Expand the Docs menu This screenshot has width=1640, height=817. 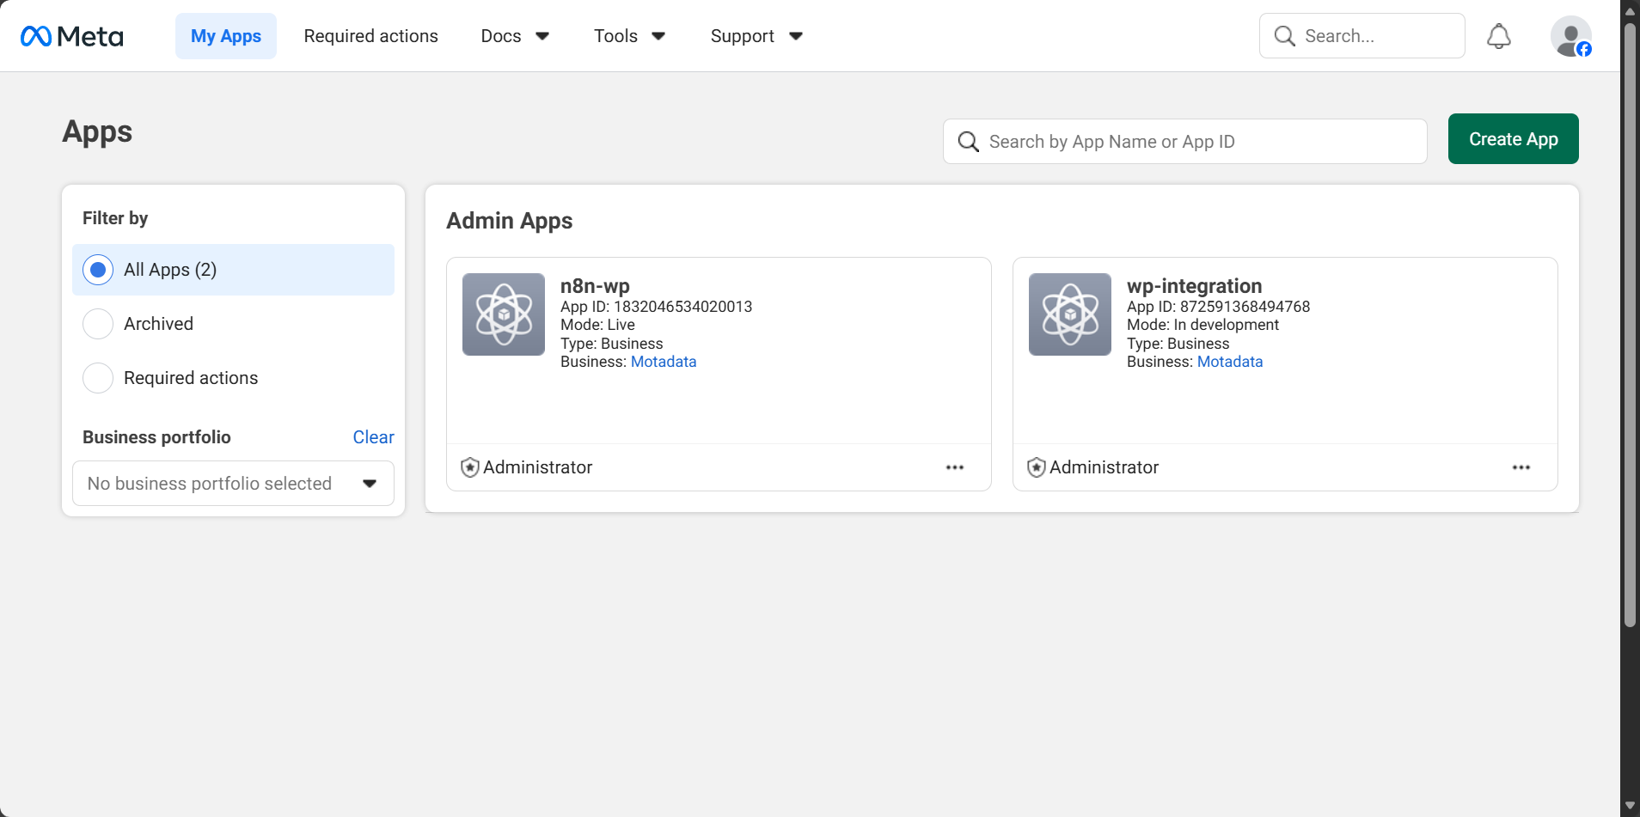(x=515, y=36)
